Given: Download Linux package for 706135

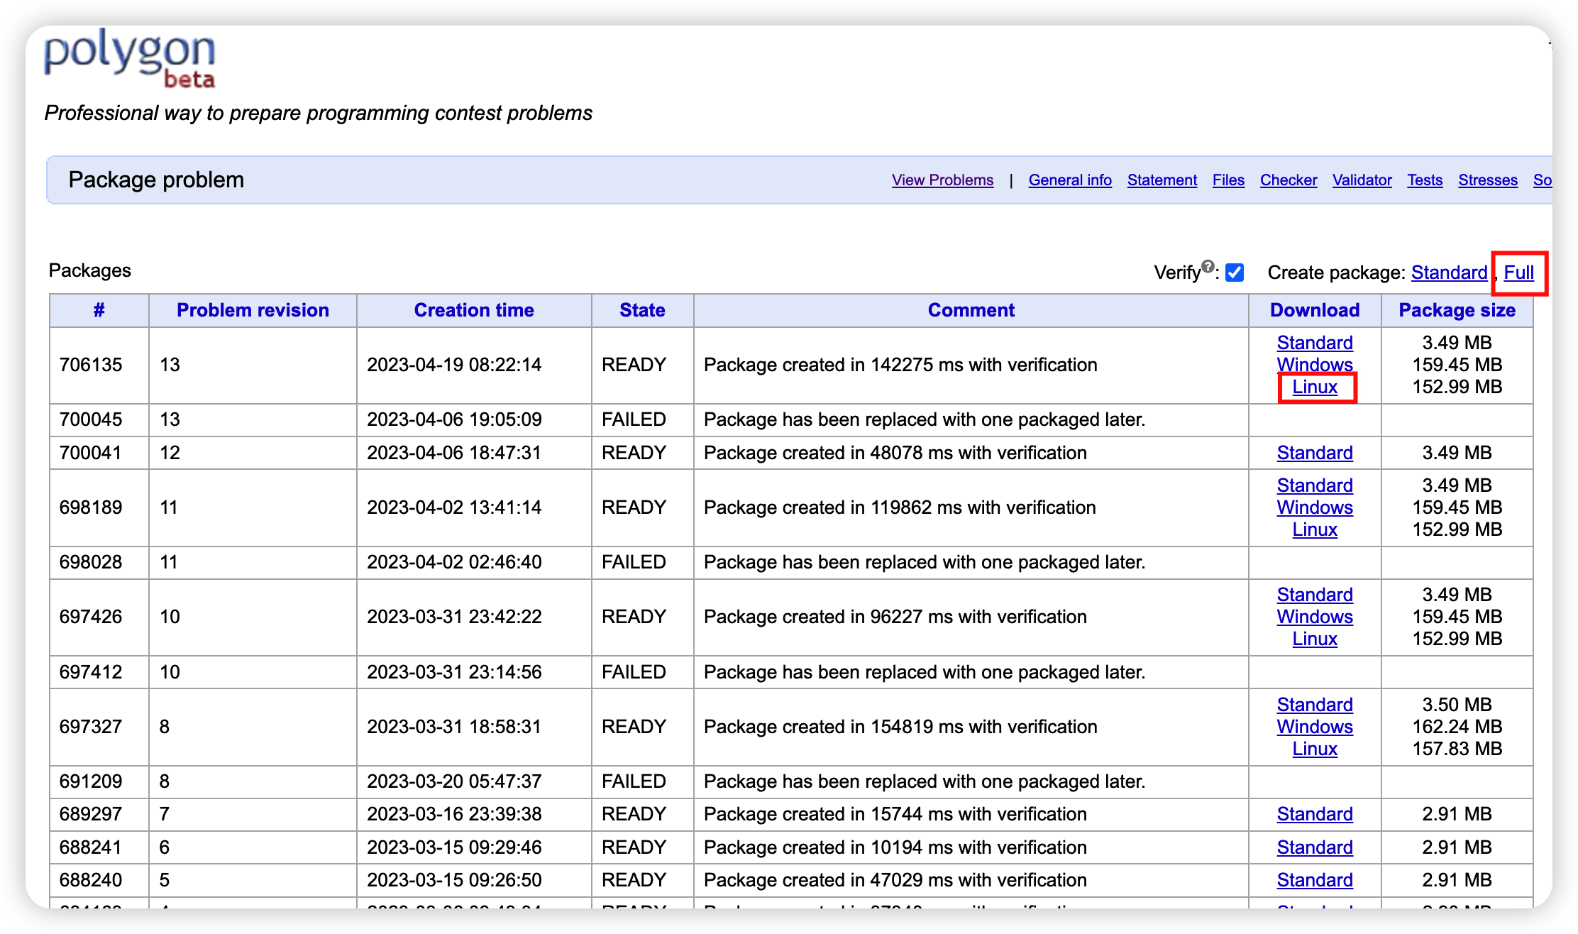Looking at the screenshot, I should 1315,388.
